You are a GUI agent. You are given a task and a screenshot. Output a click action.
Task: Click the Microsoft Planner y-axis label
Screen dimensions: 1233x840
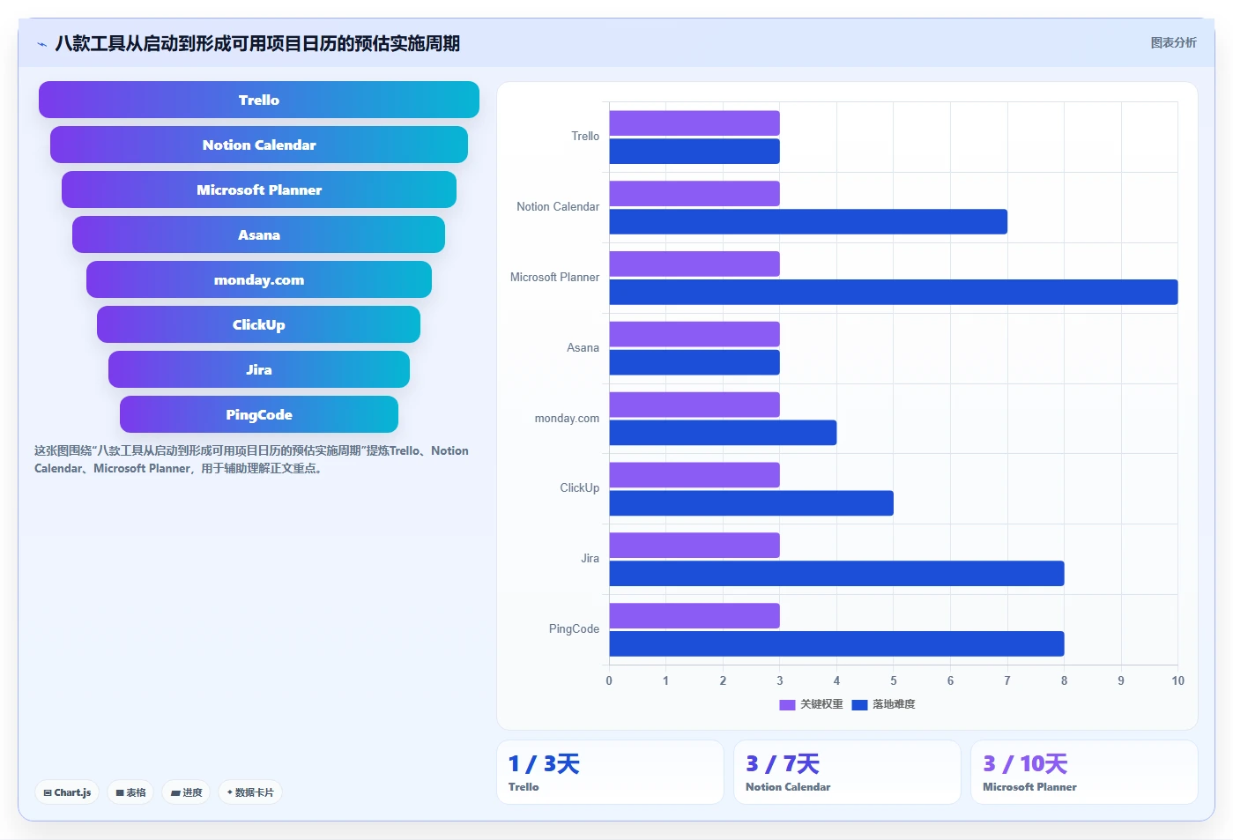[554, 278]
